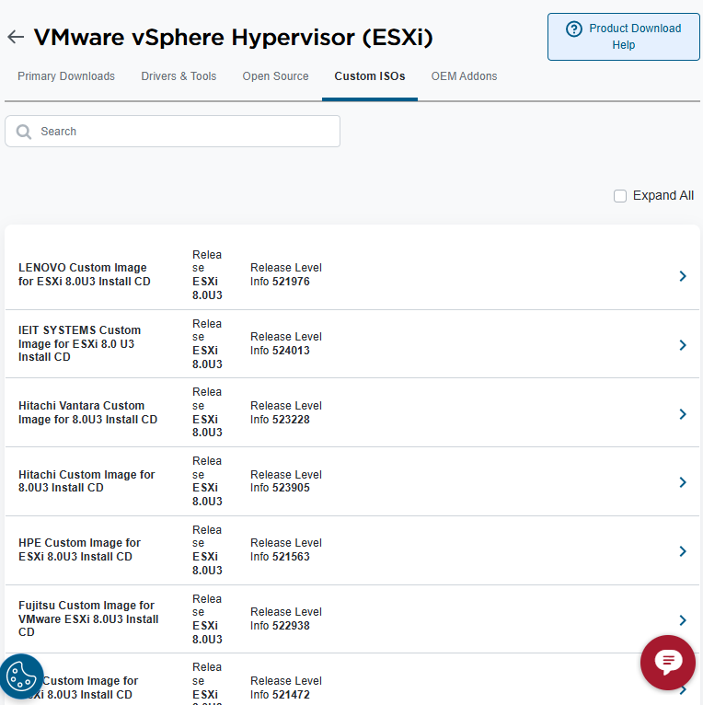Expand the Hitachi Custom Image 523905 chevron
Viewport: 703px width, 705px height.
683,482
